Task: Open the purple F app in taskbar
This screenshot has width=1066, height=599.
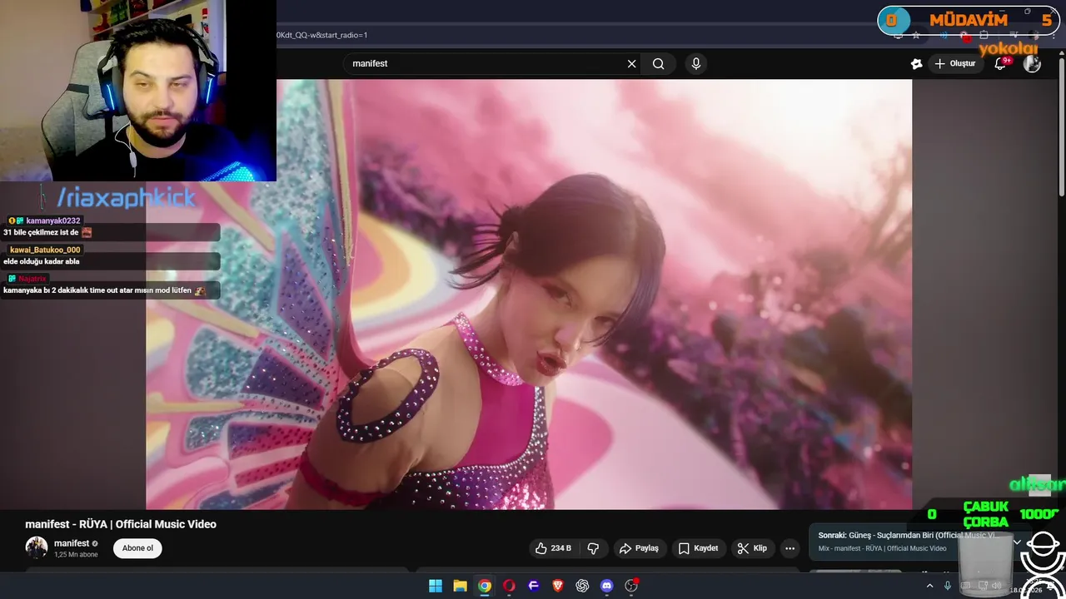Action: (x=534, y=586)
